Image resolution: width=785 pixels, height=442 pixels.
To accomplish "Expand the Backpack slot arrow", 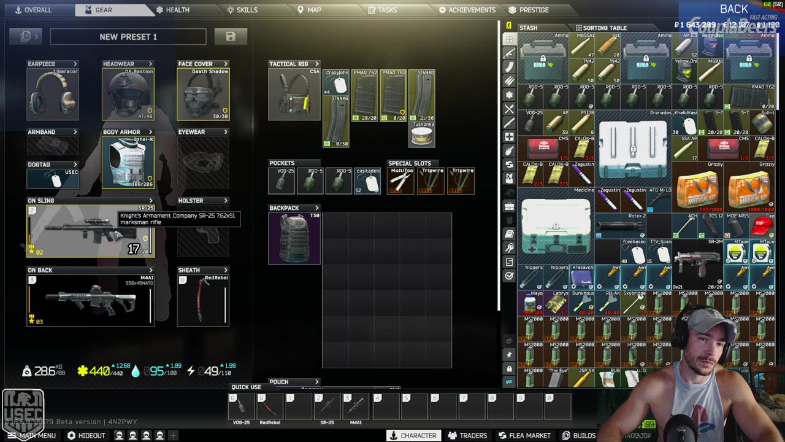I will [317, 208].
